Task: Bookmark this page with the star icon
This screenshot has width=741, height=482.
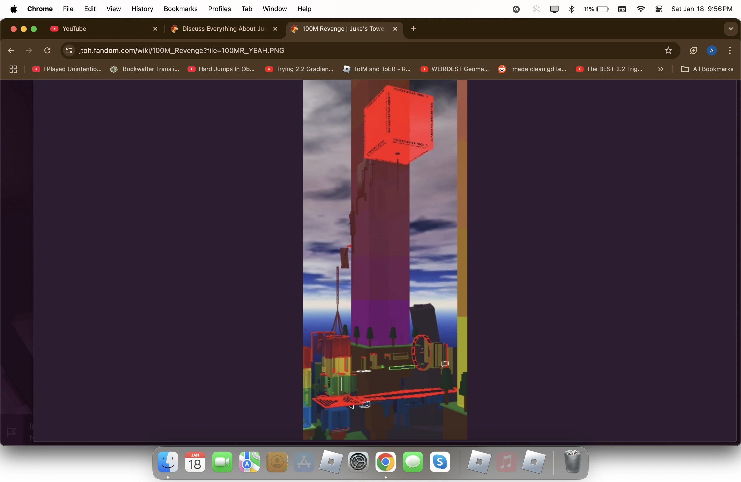Action: 668,50
